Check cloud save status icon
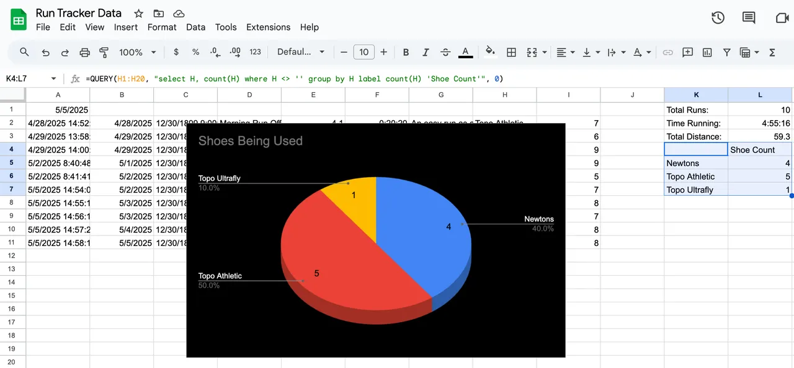The image size is (794, 368). pos(179,14)
